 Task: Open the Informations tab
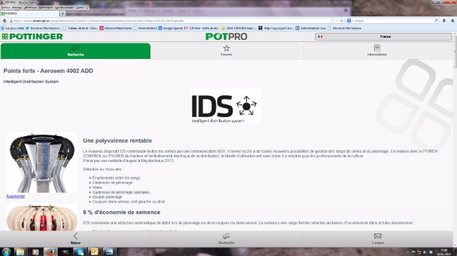pyautogui.click(x=377, y=51)
